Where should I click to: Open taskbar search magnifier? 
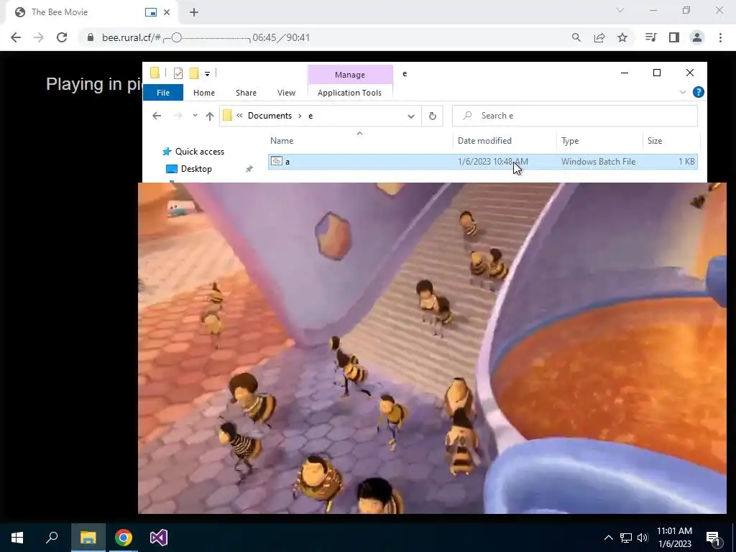52,538
